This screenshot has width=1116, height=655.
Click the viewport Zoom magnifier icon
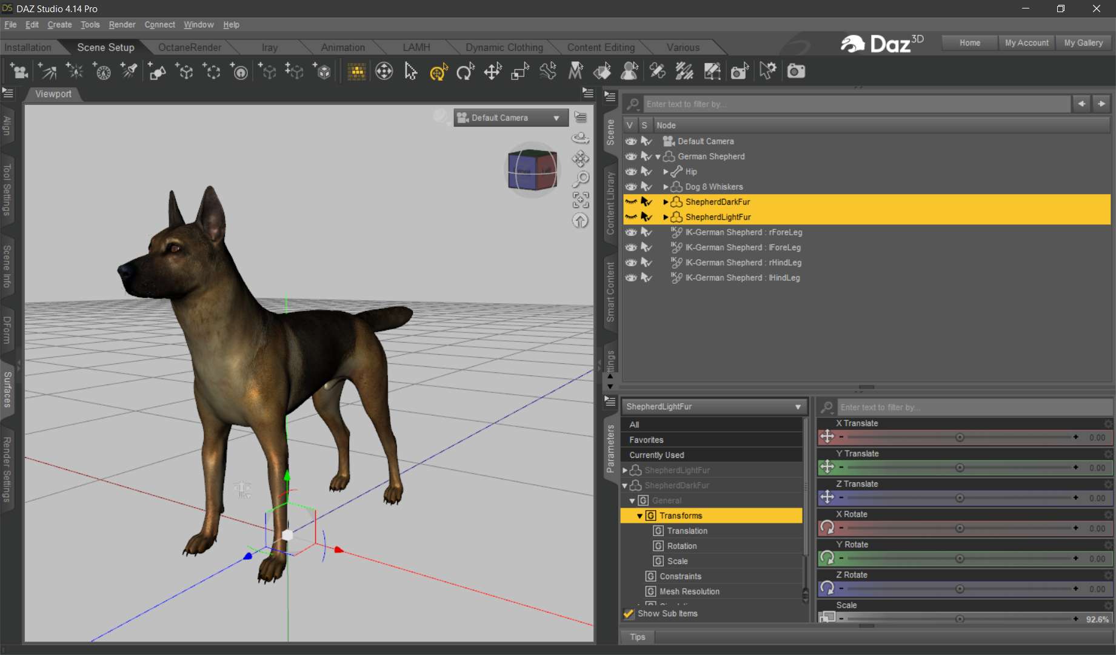[x=581, y=179]
